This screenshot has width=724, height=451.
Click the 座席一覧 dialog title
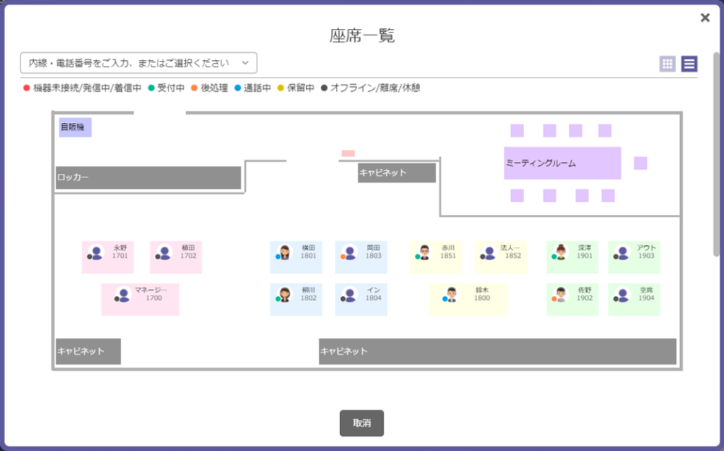[x=362, y=35]
